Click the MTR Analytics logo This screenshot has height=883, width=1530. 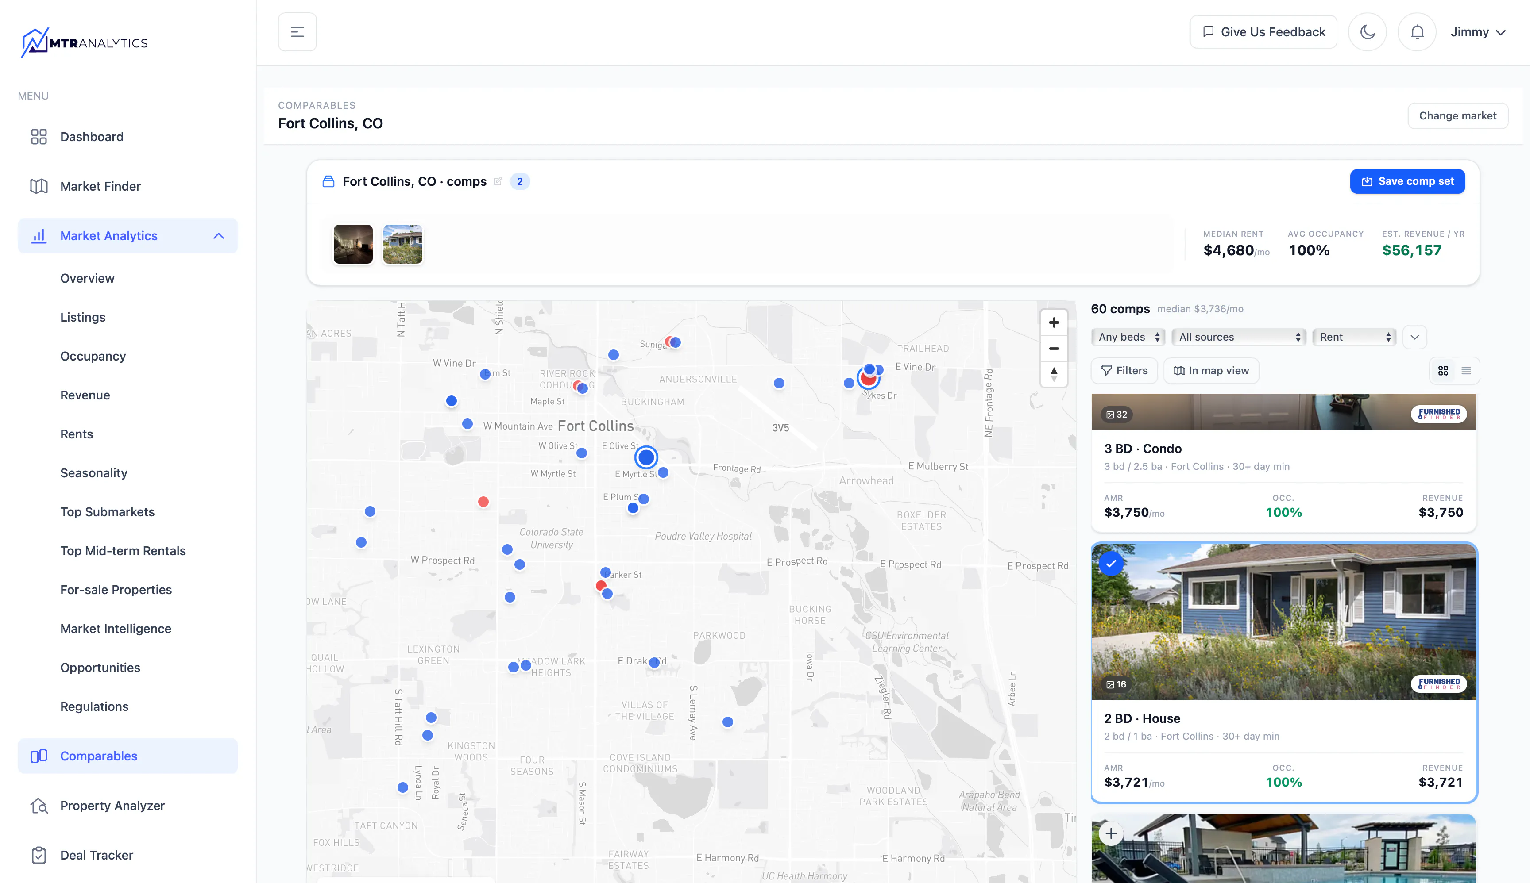click(x=84, y=42)
